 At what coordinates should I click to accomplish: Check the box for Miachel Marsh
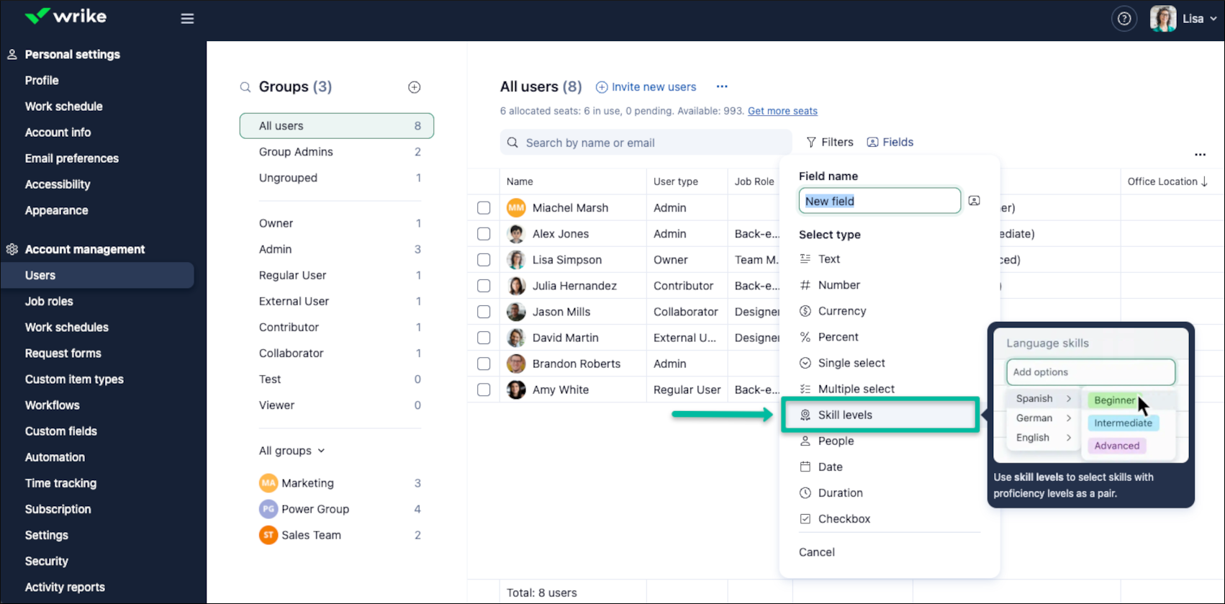(484, 208)
